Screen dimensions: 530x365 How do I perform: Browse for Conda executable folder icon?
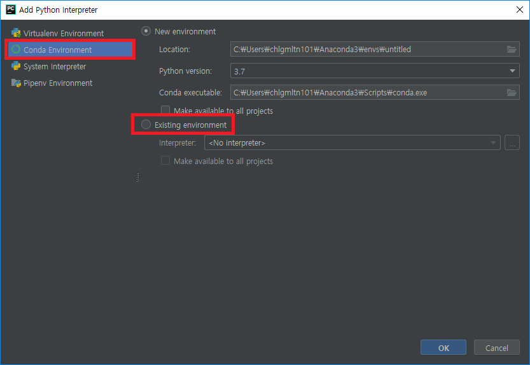point(512,93)
